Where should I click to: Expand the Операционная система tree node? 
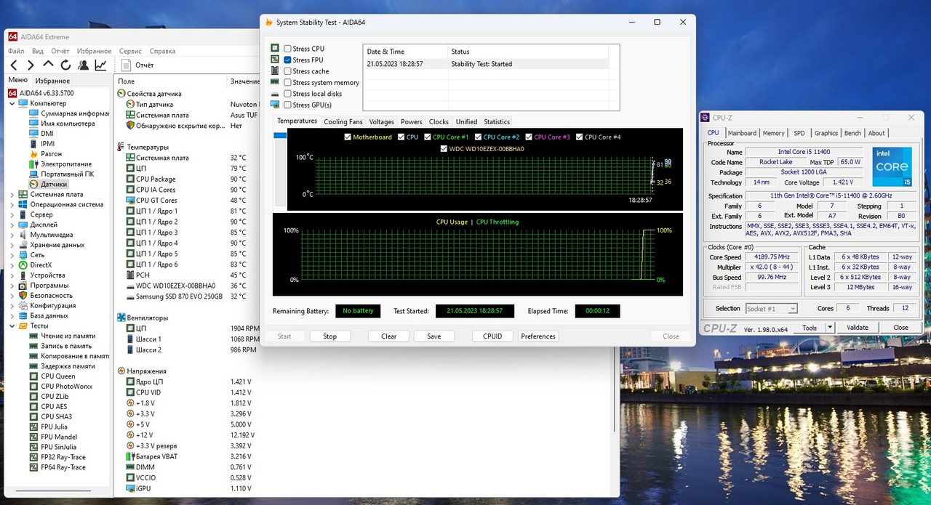coord(12,205)
